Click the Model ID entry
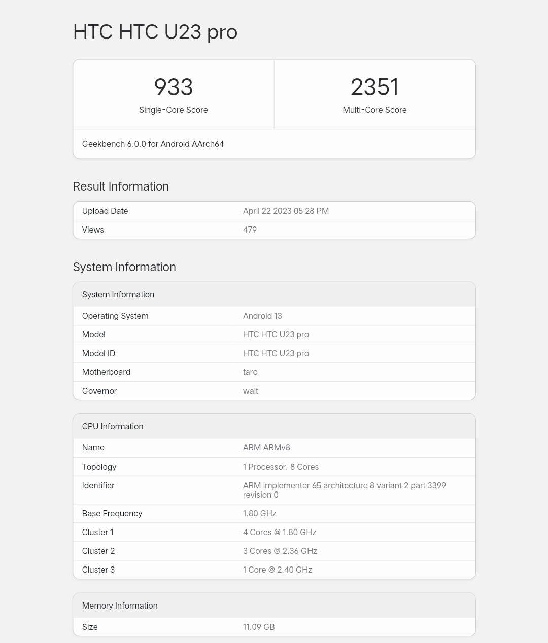 (x=98, y=353)
